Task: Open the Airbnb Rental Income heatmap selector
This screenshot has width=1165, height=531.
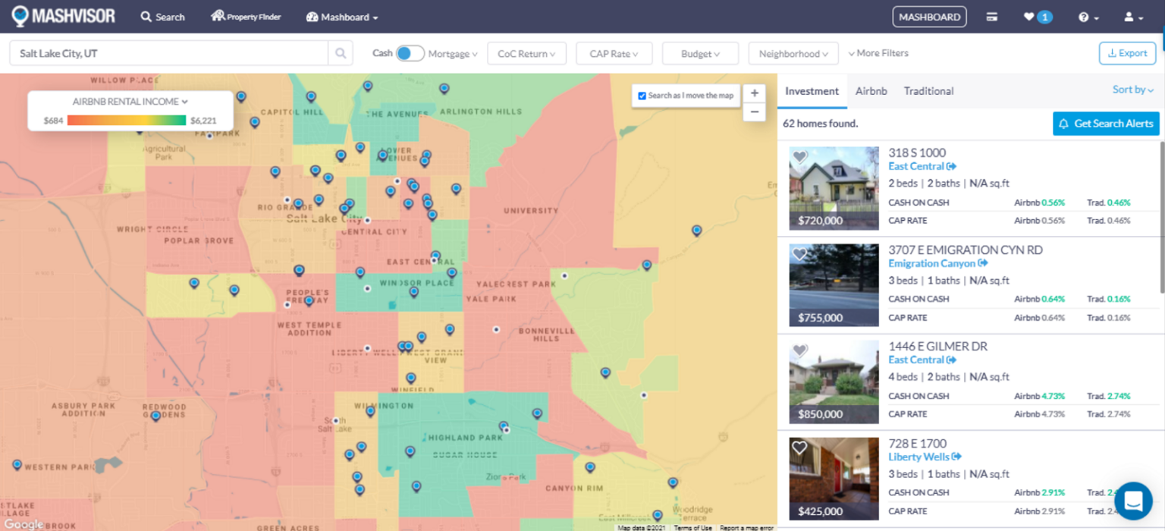Action: 130,102
